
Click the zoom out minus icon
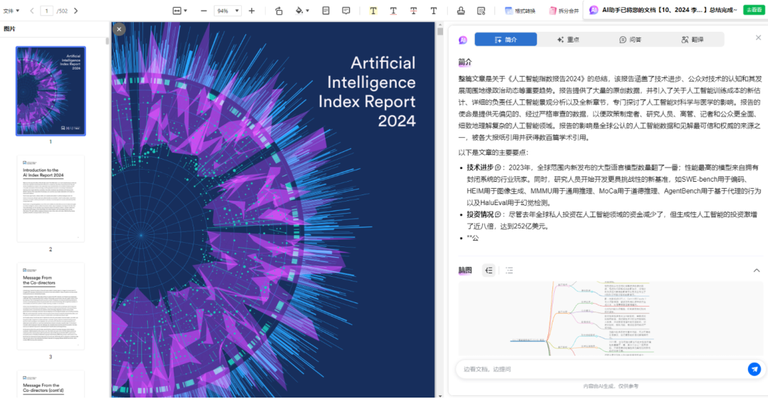click(x=204, y=11)
